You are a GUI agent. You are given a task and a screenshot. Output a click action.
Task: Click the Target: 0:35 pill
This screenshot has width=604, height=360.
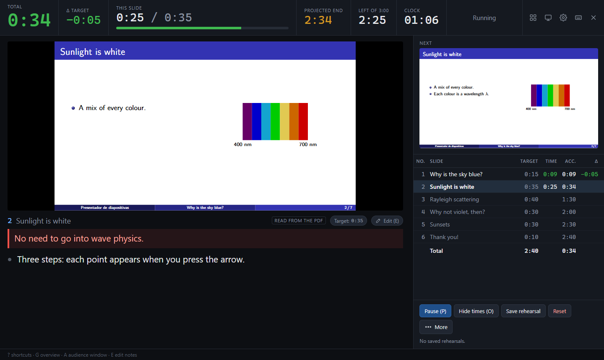point(349,221)
